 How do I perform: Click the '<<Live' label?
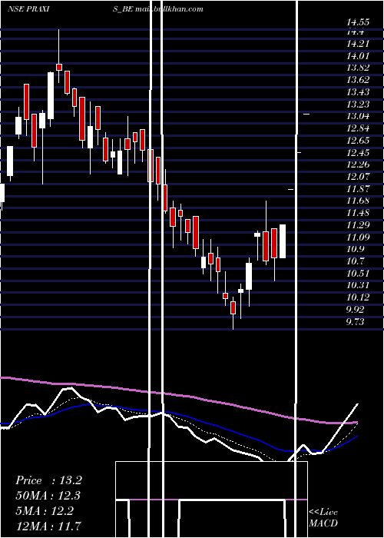pyautogui.click(x=323, y=512)
